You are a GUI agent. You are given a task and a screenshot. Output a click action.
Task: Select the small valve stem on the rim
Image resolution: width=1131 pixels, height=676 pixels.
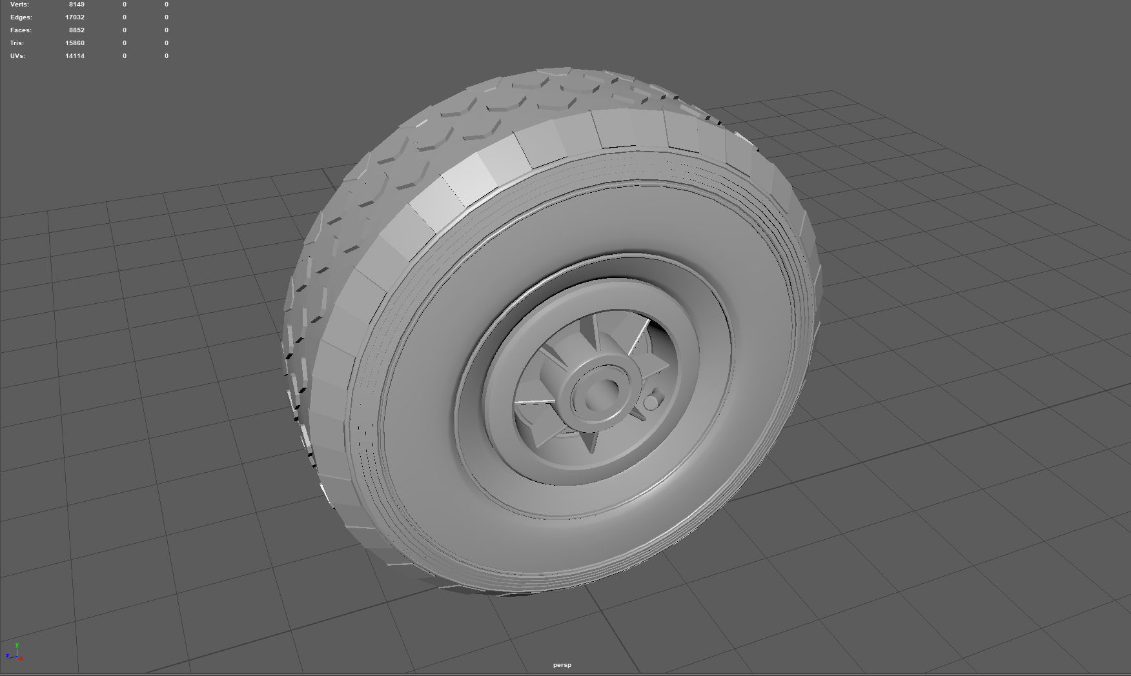pyautogui.click(x=652, y=400)
